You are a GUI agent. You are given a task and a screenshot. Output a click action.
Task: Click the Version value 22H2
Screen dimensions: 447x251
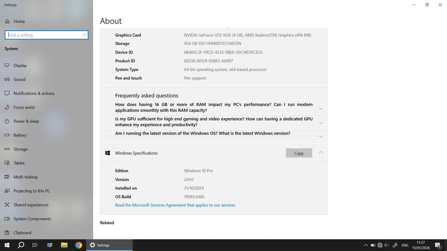click(x=189, y=180)
